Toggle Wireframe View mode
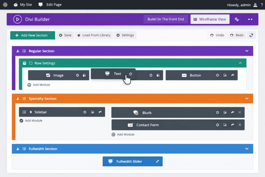Image resolution: width=265 pixels, height=177 pixels. [210, 19]
